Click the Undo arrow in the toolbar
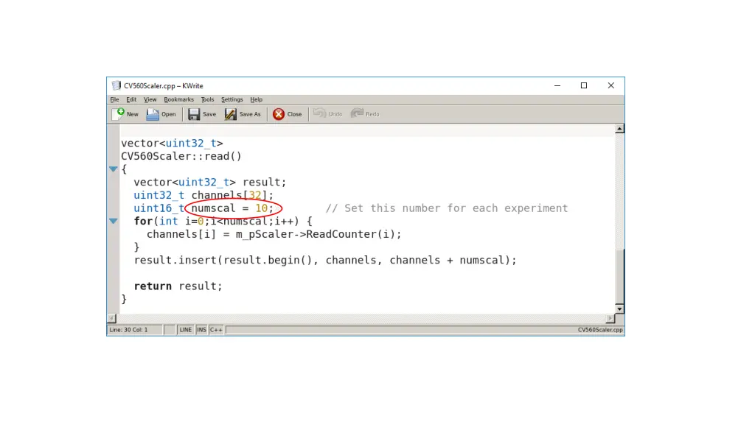This screenshot has height=424, width=755. click(319, 113)
